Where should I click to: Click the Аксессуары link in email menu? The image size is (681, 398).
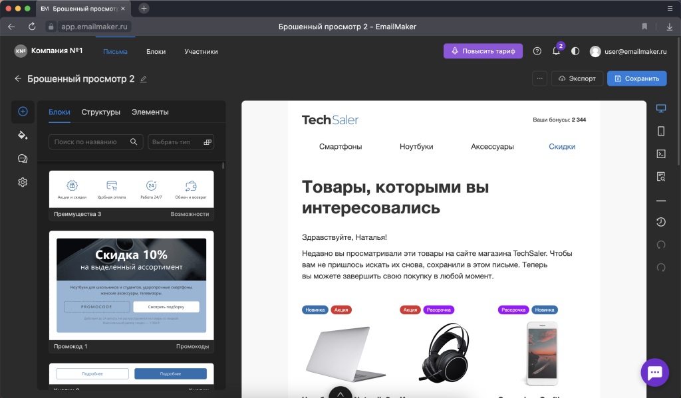click(x=492, y=147)
